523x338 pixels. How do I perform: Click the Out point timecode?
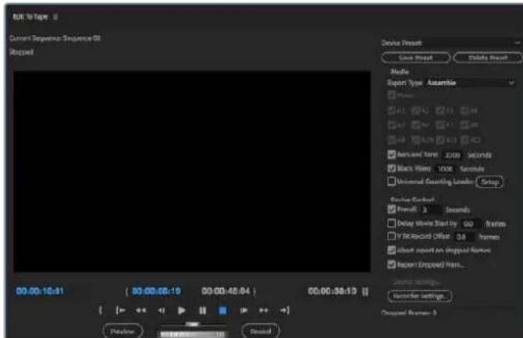pos(226,291)
